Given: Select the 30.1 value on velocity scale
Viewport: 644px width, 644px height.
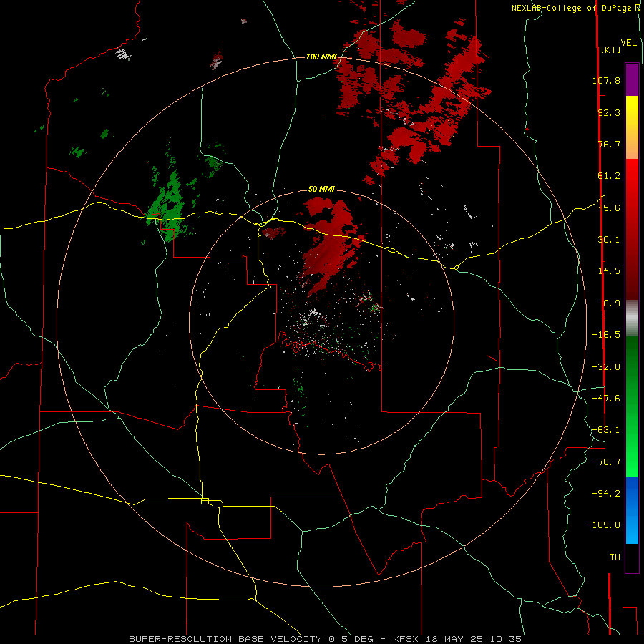Looking at the screenshot, I should coord(608,240).
